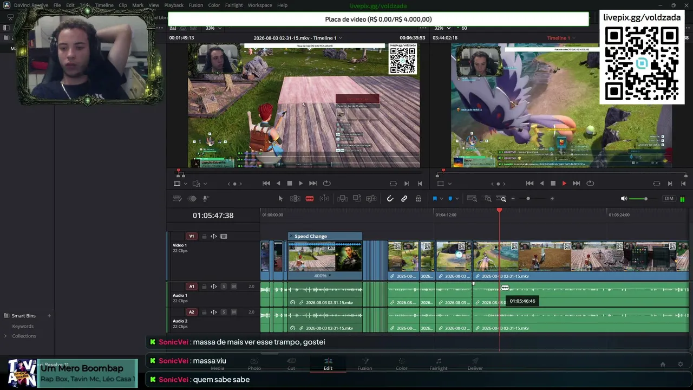Click the red playhead on timeline ruler
Image resolution: width=693 pixels, height=390 pixels.
pyautogui.click(x=499, y=210)
